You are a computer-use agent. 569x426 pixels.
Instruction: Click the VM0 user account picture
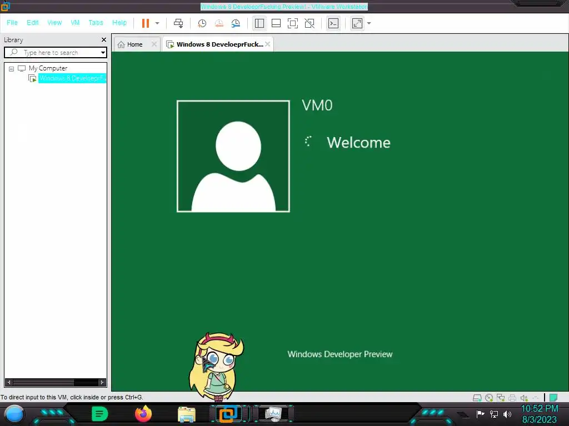pos(233,156)
